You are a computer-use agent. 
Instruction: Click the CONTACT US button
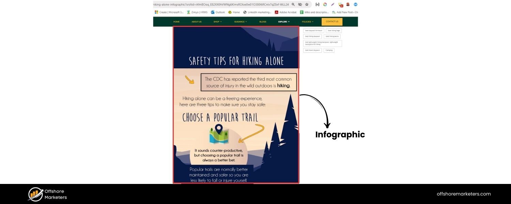(331, 21)
